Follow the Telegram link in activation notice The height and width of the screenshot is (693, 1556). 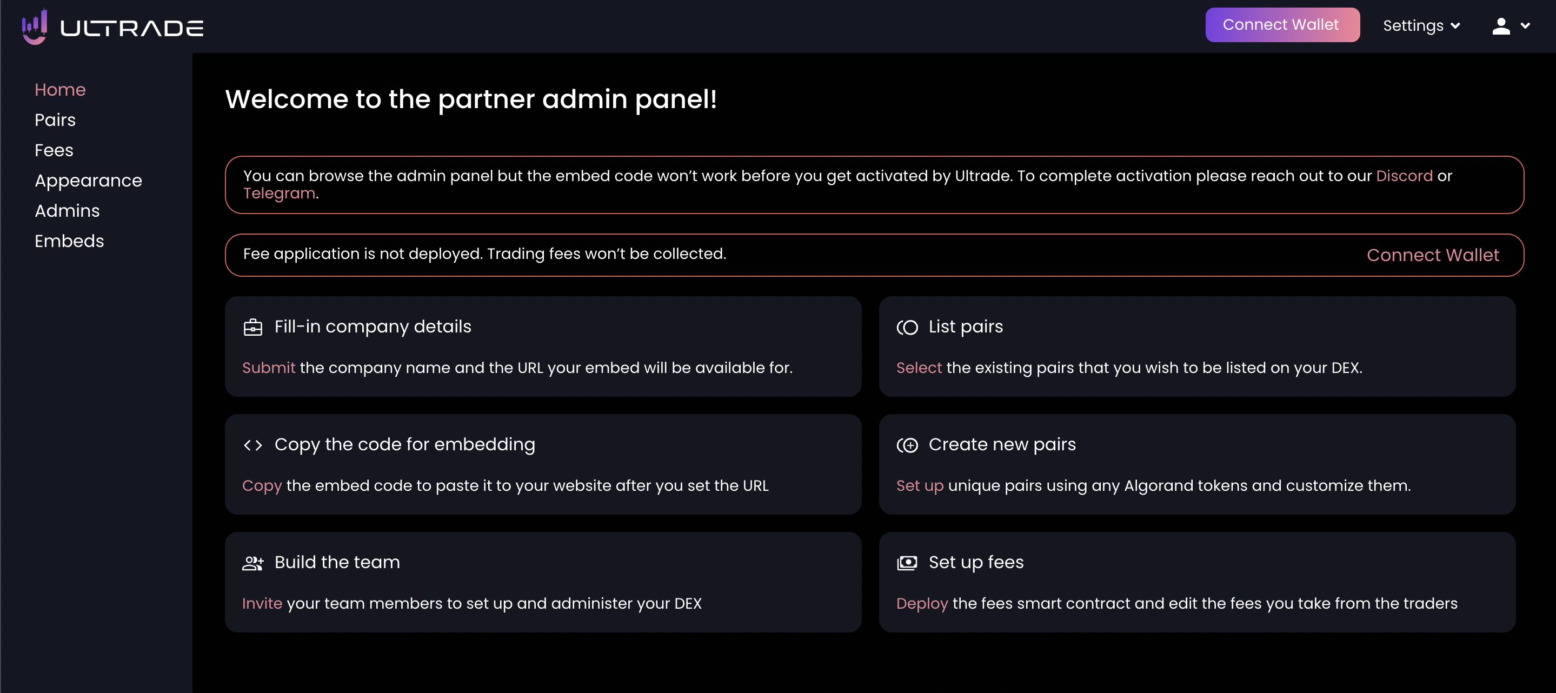[x=279, y=194]
